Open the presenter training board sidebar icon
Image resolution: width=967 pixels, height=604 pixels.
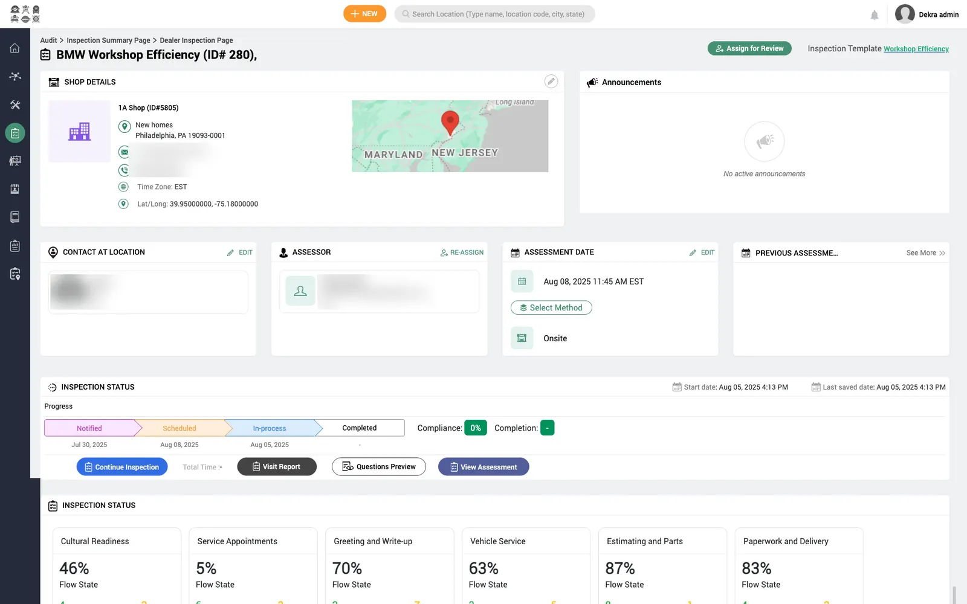click(15, 161)
